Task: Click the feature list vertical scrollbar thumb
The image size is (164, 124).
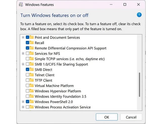Action: click(140, 85)
